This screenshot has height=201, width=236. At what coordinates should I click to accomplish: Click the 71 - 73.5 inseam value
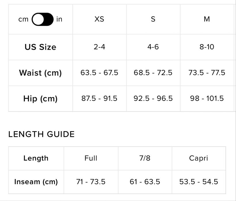[x=91, y=182]
